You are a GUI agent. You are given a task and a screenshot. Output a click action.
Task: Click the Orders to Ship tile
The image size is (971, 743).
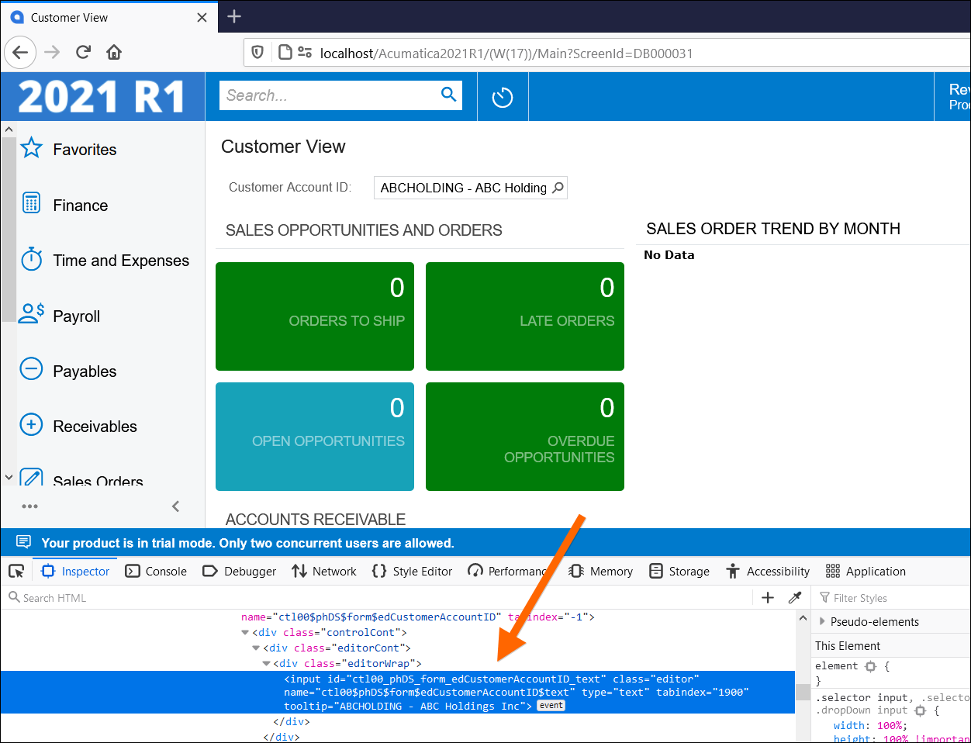pos(314,316)
